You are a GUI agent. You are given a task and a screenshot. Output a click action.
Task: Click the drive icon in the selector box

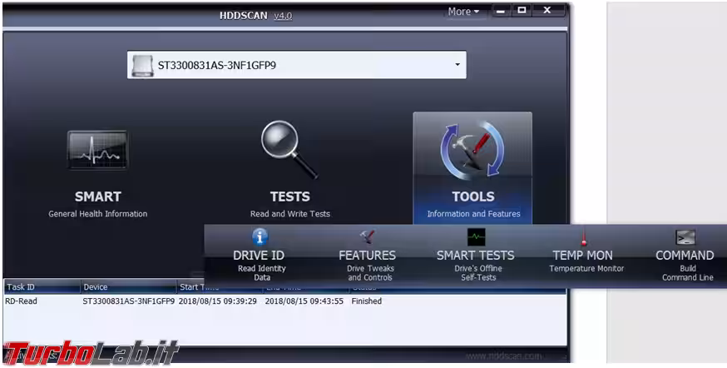pos(144,65)
